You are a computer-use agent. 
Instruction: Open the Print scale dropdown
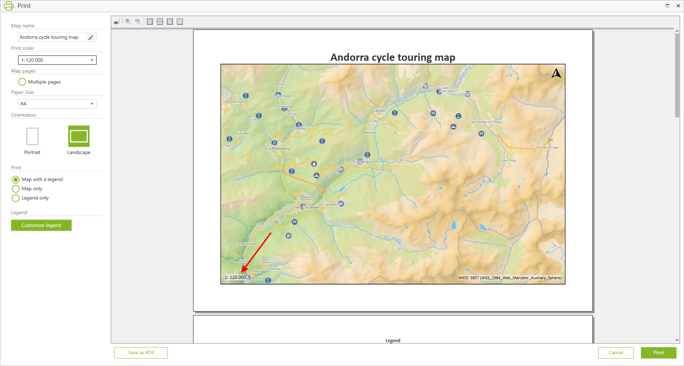tap(92, 60)
